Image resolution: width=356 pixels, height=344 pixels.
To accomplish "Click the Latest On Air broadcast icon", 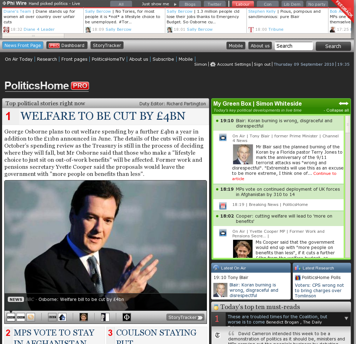I will pos(216,268).
